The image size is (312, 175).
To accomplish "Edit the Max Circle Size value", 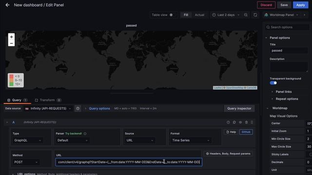I will tap(309, 146).
